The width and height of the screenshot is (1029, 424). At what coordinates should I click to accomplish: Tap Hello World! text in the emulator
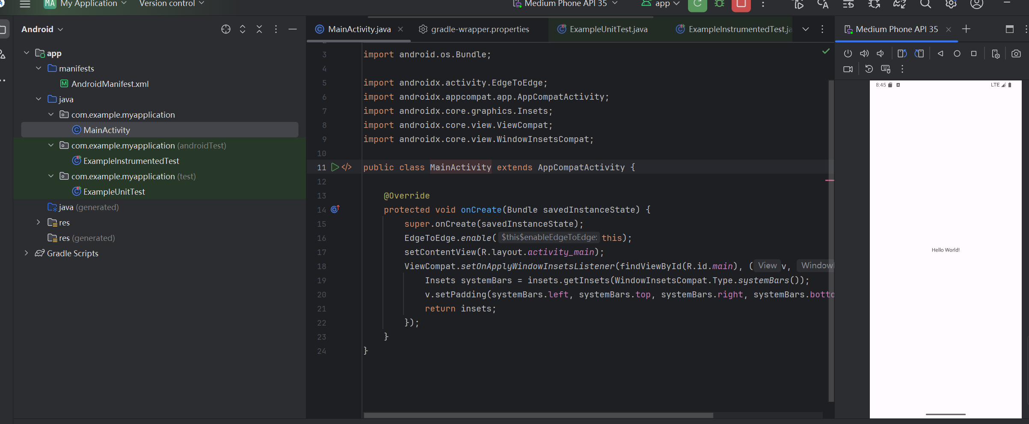(946, 250)
